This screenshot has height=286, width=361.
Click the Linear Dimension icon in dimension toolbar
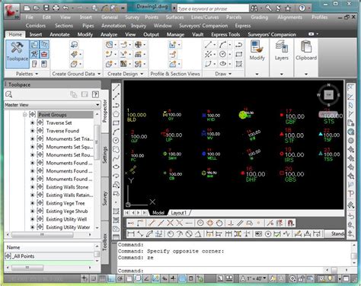[131, 234]
